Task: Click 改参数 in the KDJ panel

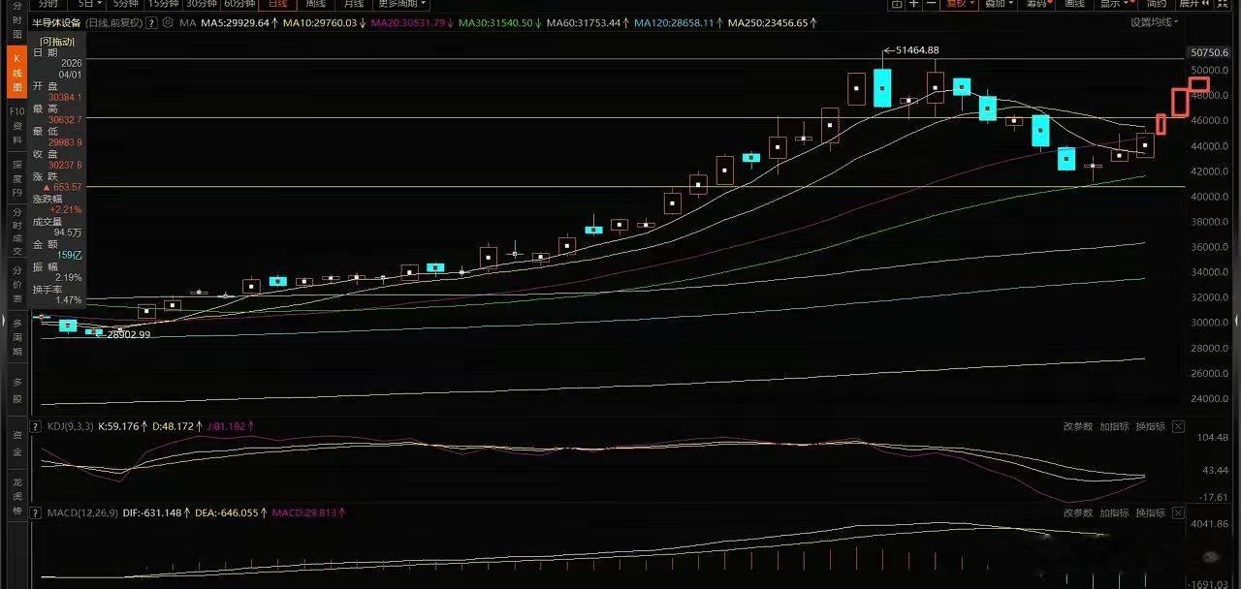Action: (x=1078, y=427)
